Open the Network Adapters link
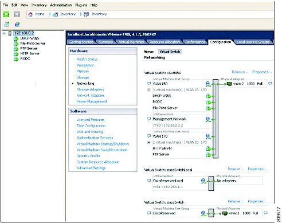 pyautogui.click(x=91, y=96)
